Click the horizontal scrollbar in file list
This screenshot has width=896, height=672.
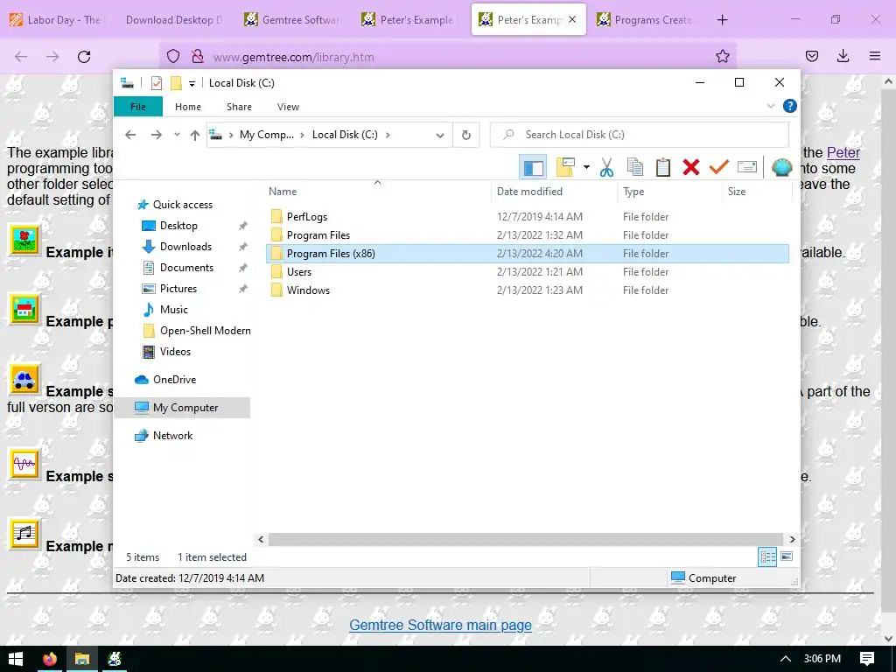click(x=526, y=539)
